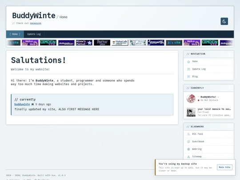Screen dimensions: 240x180
Task: Click the BuddyWinte site title
Action: 34,16
